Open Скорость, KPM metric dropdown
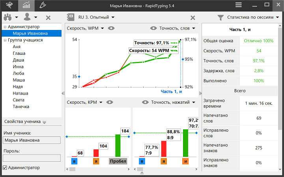Image resolution: width=284 pixels, height=177 pixels. point(84,102)
